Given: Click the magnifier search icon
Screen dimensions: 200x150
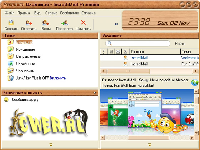Looking at the screenshot, I should click(110, 44).
